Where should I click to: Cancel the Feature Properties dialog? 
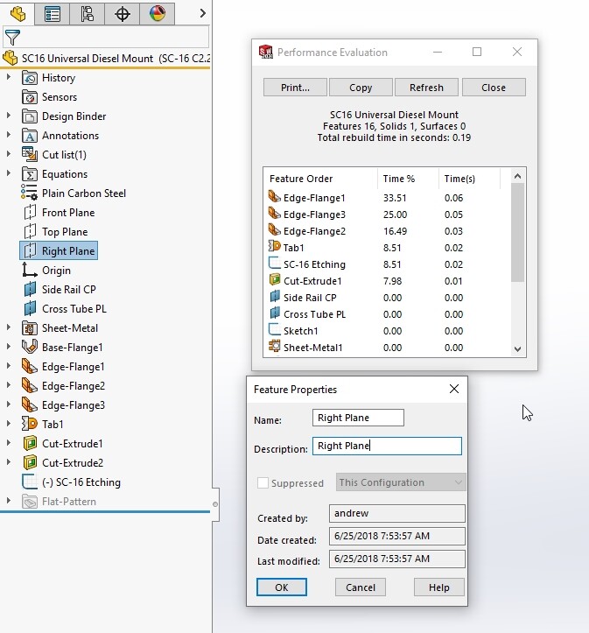click(x=361, y=587)
